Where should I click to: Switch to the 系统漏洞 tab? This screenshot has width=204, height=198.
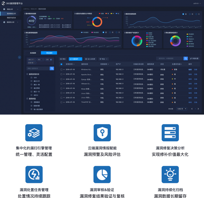pos(33,53)
